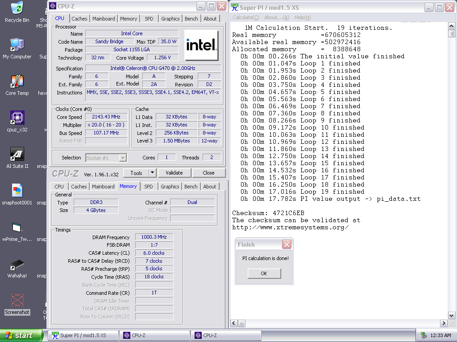
Task: Click the CPU-Z title bar icon
Action: [x=53, y=6]
